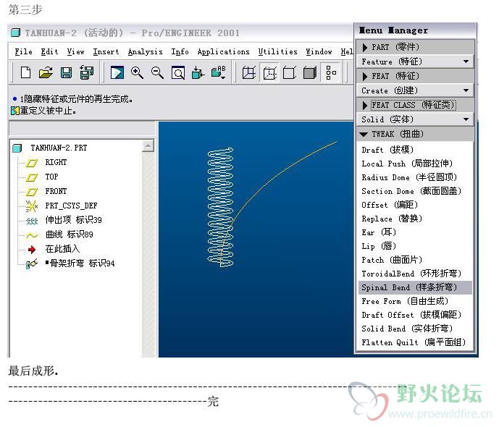Select 在此插入 tree row text
Image resolution: width=499 pixels, height=427 pixels.
pyautogui.click(x=62, y=249)
